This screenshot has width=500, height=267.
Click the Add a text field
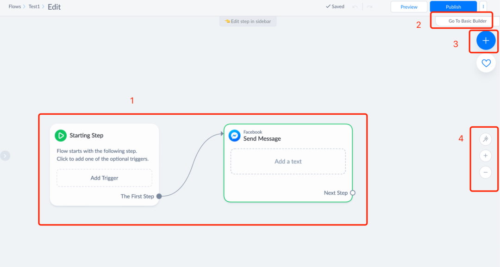(x=288, y=161)
